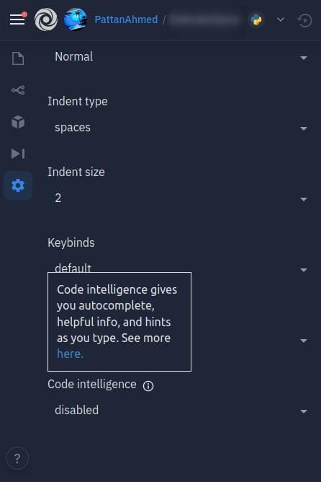Open the Packages cube icon
The image size is (321, 482).
(x=18, y=122)
